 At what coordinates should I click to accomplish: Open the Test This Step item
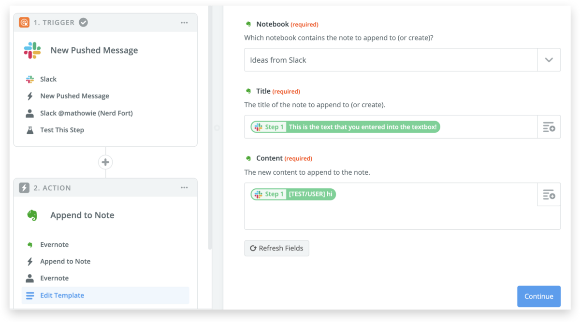coord(62,130)
